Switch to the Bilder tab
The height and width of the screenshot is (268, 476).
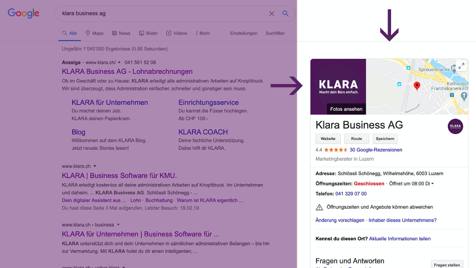click(x=149, y=33)
